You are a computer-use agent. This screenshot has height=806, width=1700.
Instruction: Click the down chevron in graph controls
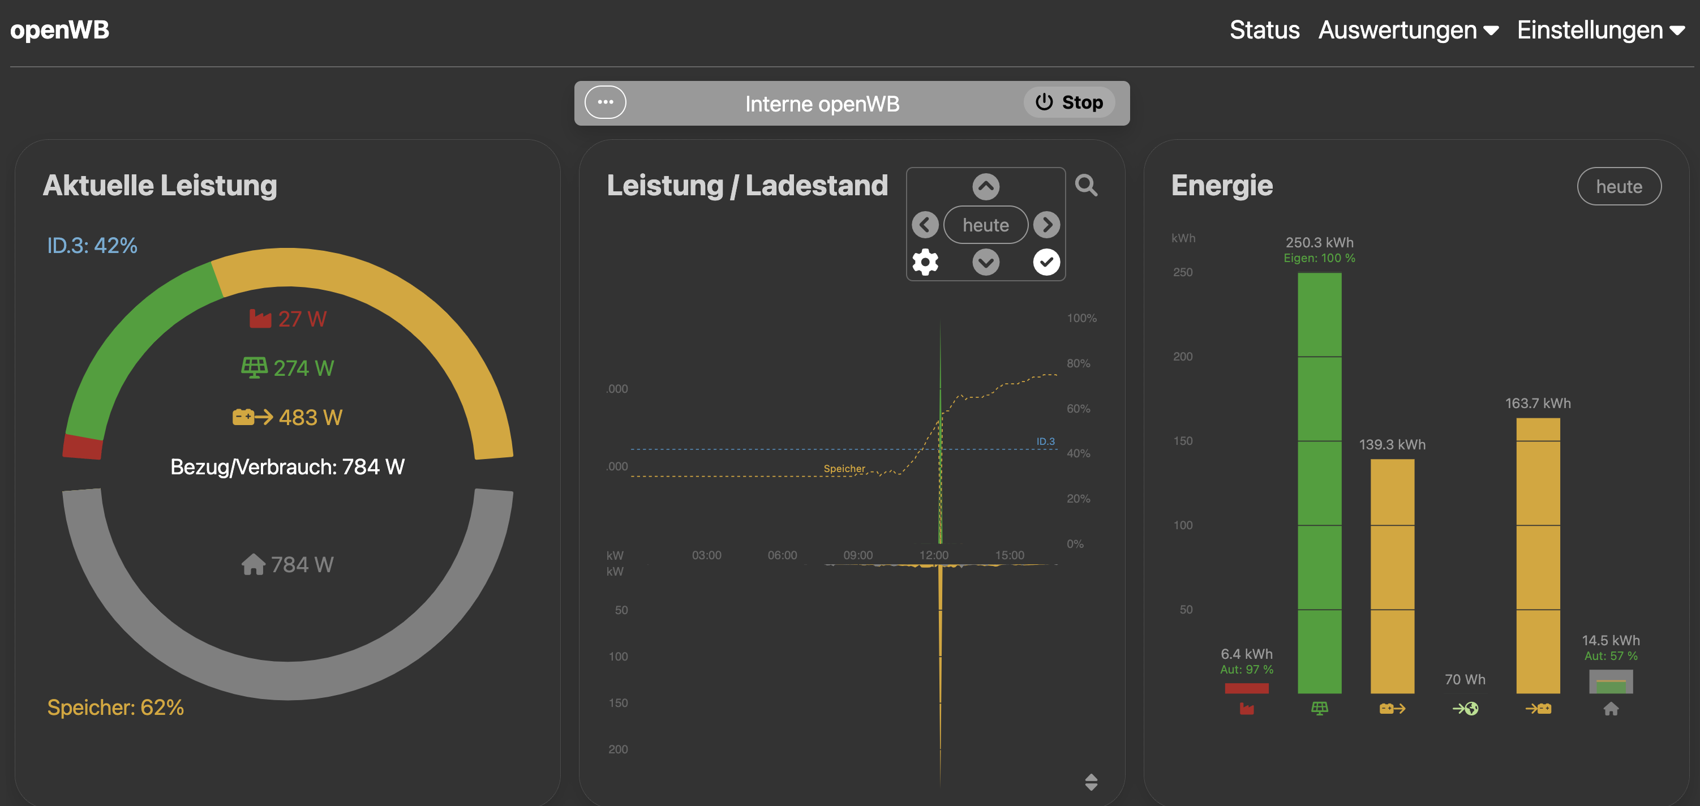pos(985,262)
